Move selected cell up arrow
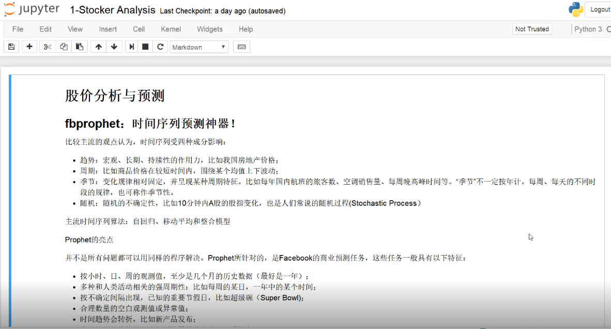The image size is (611, 329). coord(98,47)
